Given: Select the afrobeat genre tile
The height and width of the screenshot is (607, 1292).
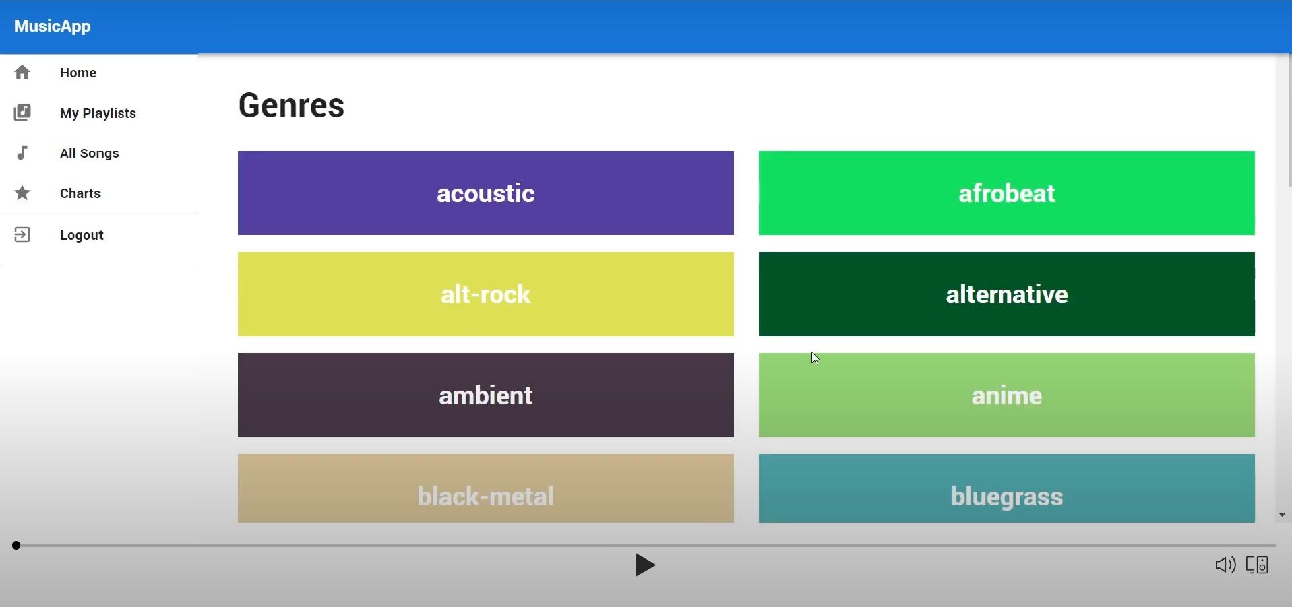Looking at the screenshot, I should [x=1006, y=193].
